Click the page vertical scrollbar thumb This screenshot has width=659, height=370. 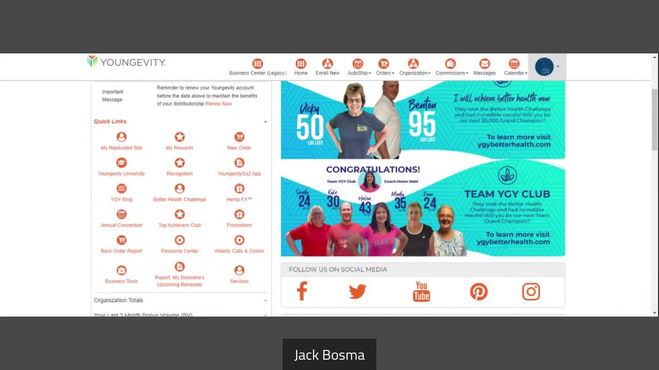coord(655,119)
